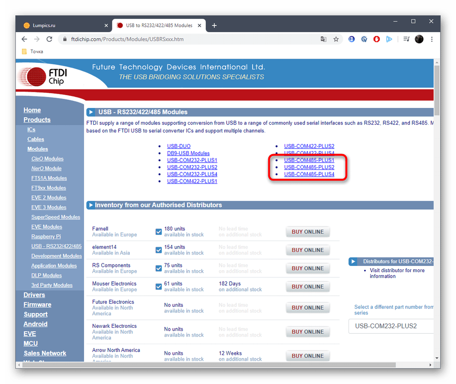This screenshot has width=456, height=384.
Task: Switch to the Lumpics.ru tab
Action: coord(62,25)
